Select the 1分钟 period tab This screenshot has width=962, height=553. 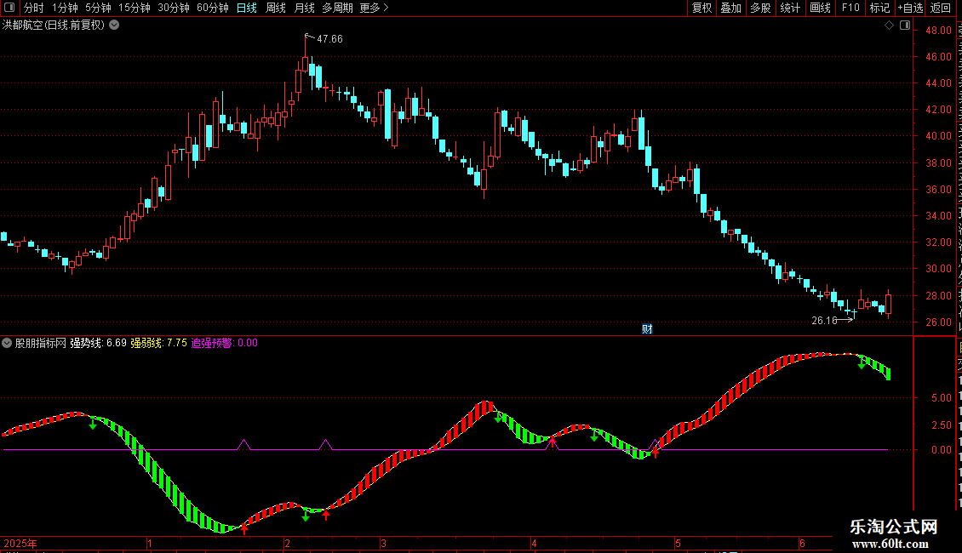click(65, 8)
